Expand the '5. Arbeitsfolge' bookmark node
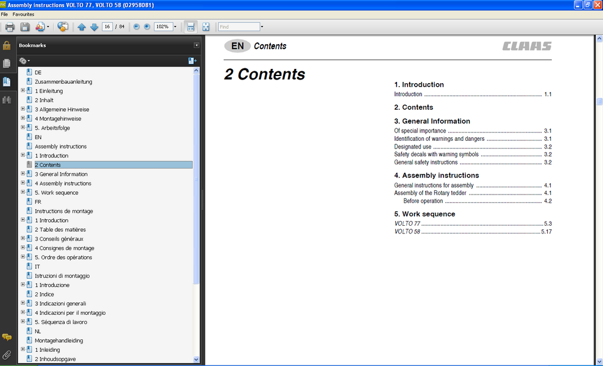Image resolution: width=603 pixels, height=366 pixels. (x=23, y=127)
